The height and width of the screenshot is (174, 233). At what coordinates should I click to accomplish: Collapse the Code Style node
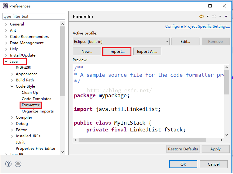12,86
